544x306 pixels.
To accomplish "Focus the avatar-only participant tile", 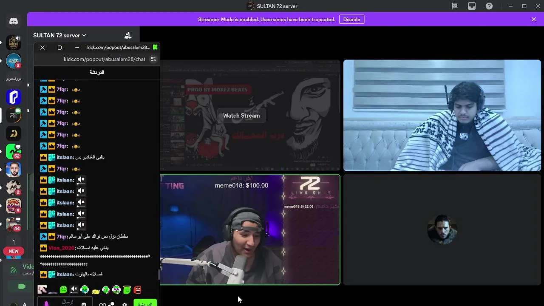I will (x=442, y=229).
